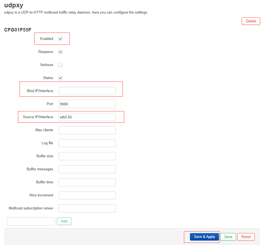Click the Respawn label

click(46, 52)
